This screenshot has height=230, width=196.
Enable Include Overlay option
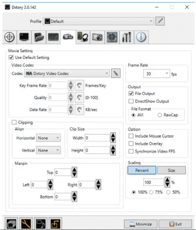pyautogui.click(x=131, y=144)
